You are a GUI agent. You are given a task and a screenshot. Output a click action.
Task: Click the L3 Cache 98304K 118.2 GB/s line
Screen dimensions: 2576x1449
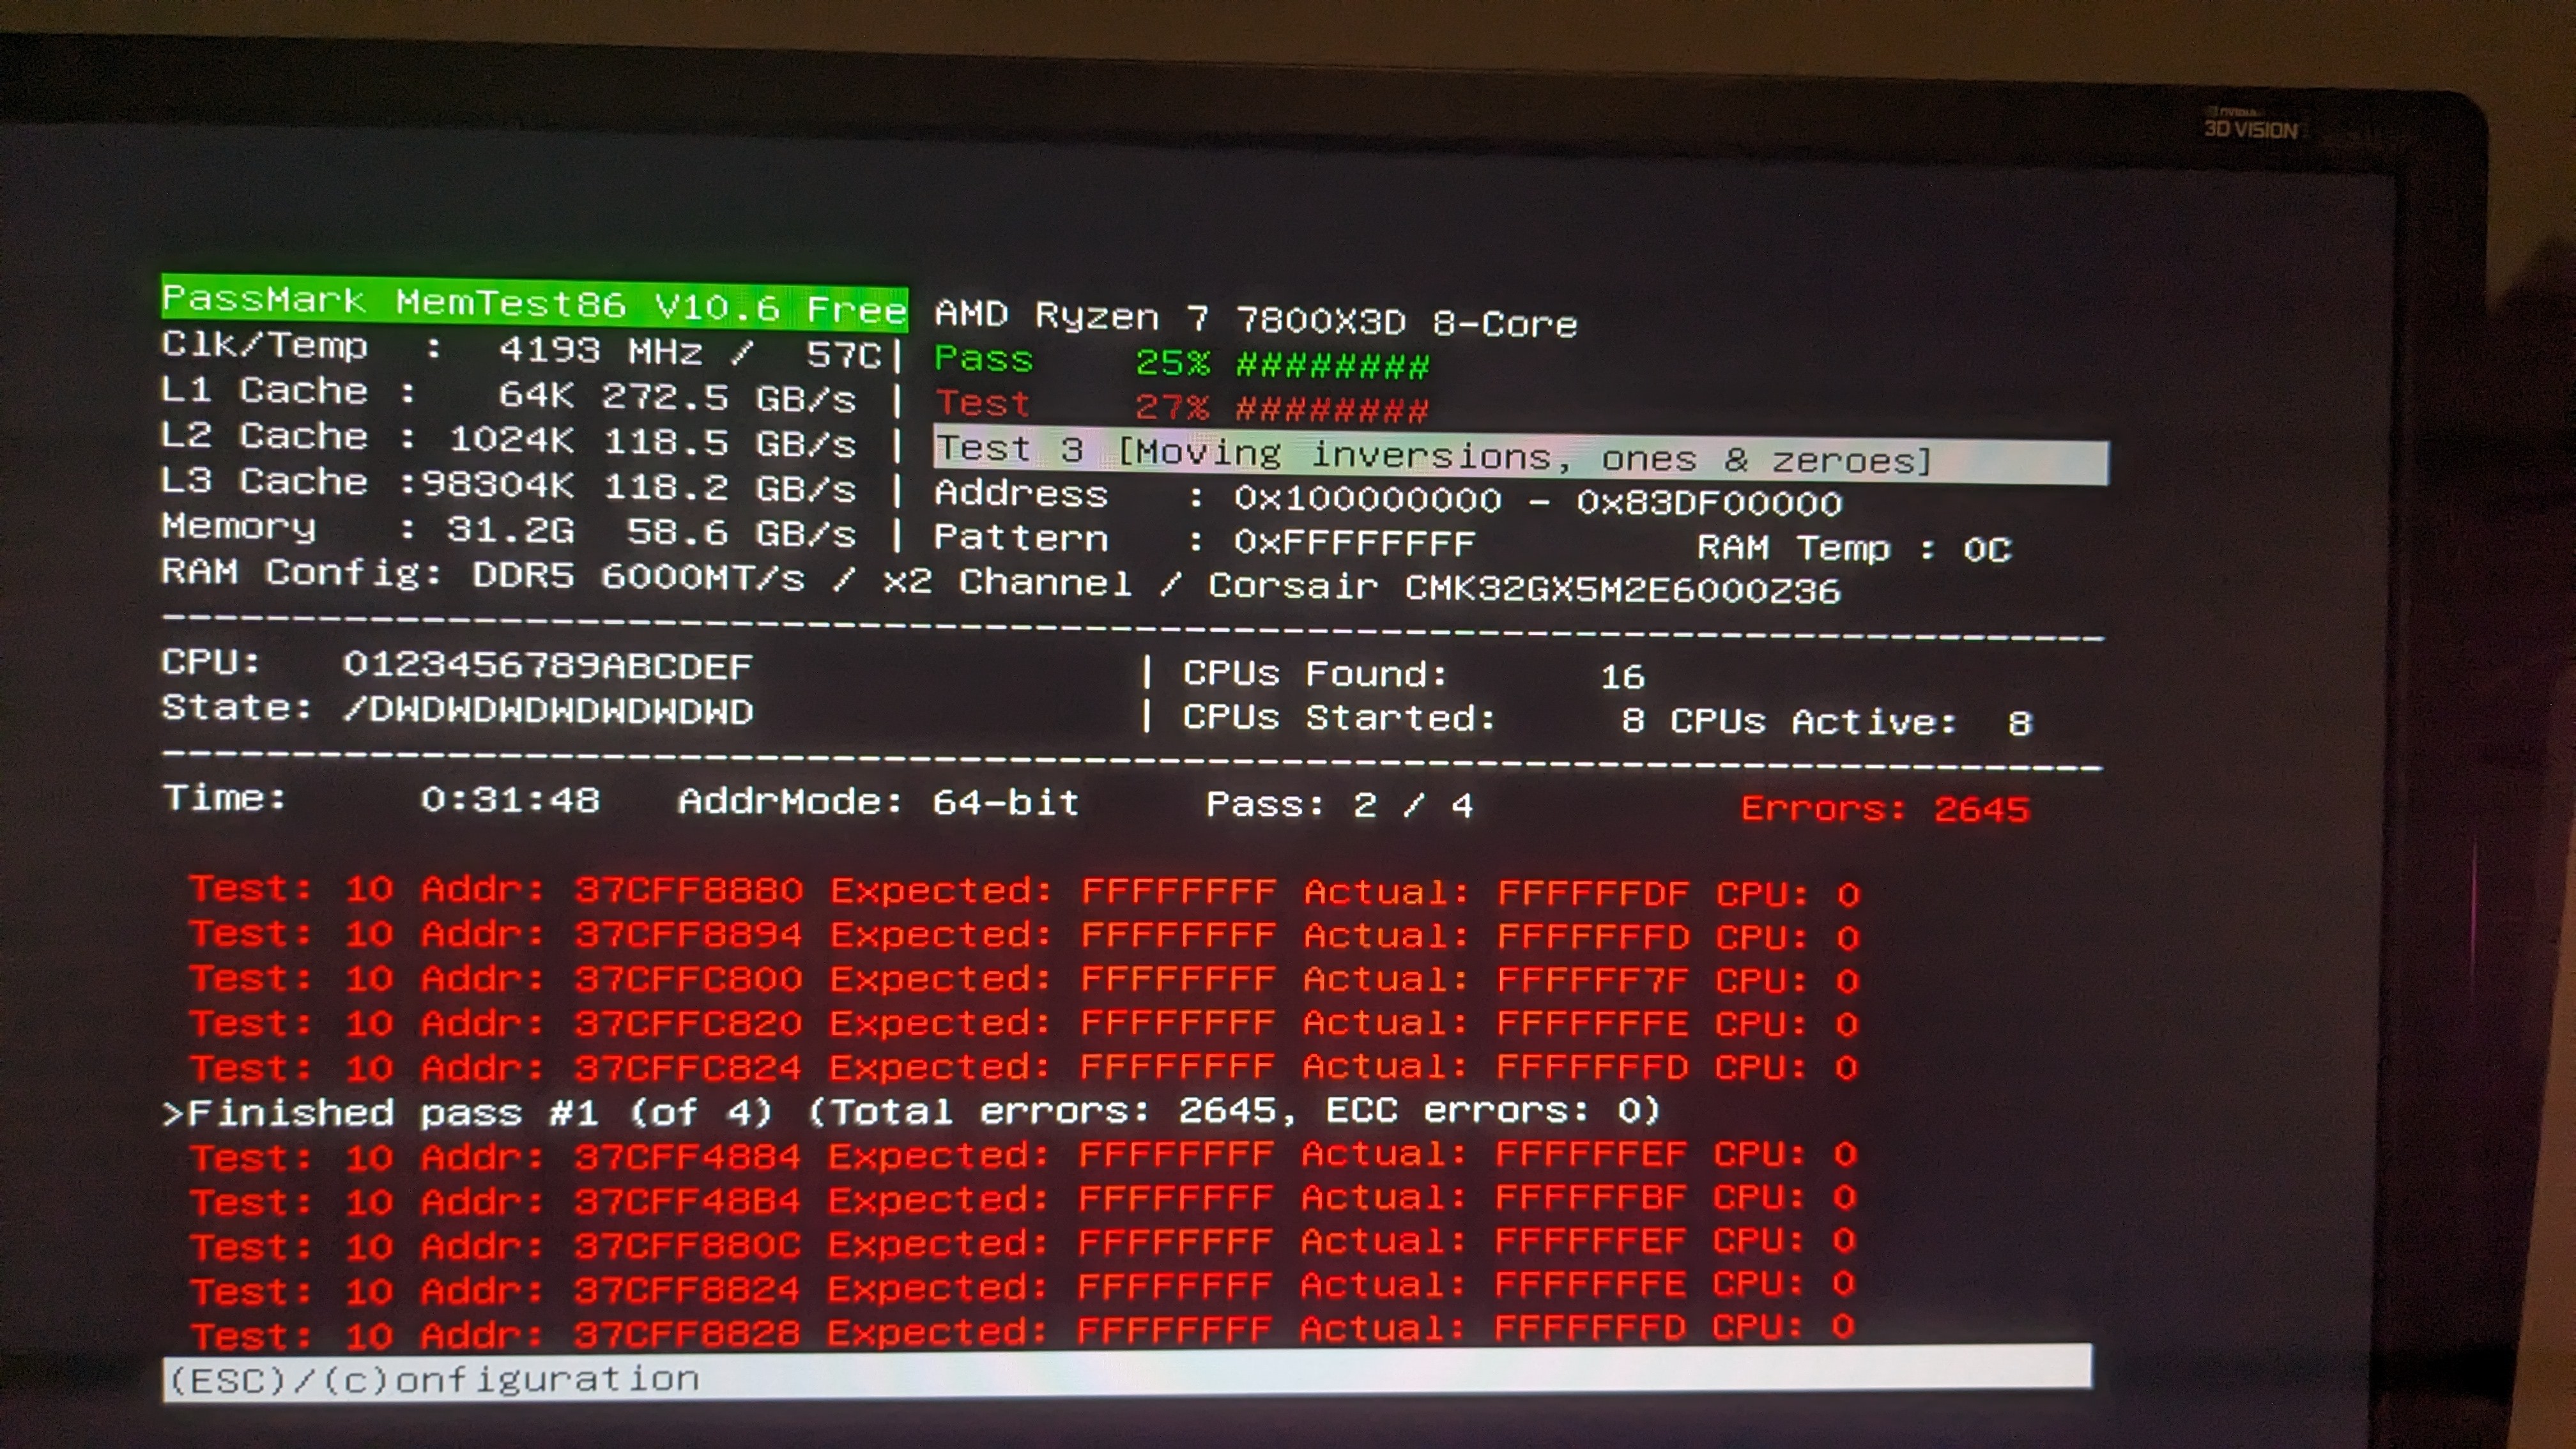pyautogui.click(x=508, y=484)
